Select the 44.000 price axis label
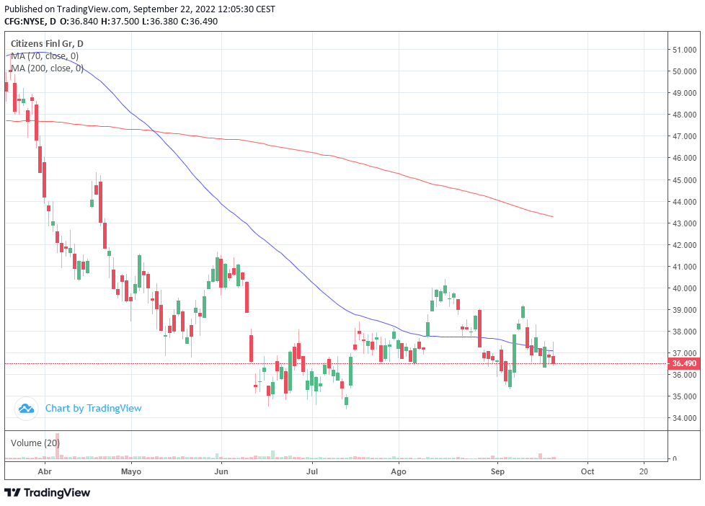 (x=684, y=202)
